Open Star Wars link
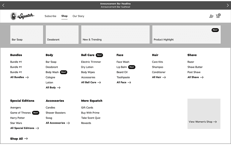The width and height of the screenshot is (231, 145). 16,123
